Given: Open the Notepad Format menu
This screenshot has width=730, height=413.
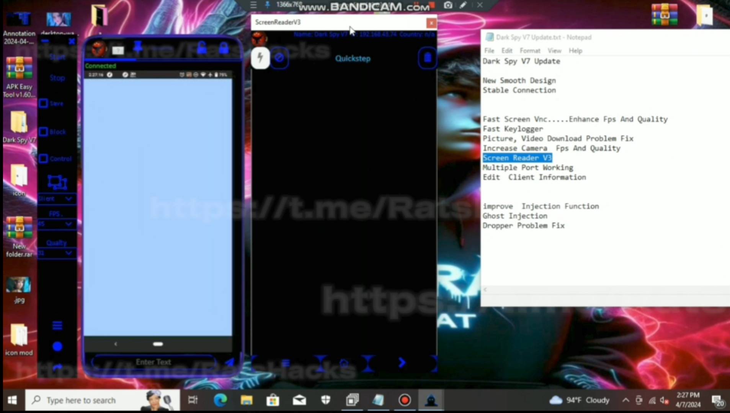Looking at the screenshot, I should point(529,51).
